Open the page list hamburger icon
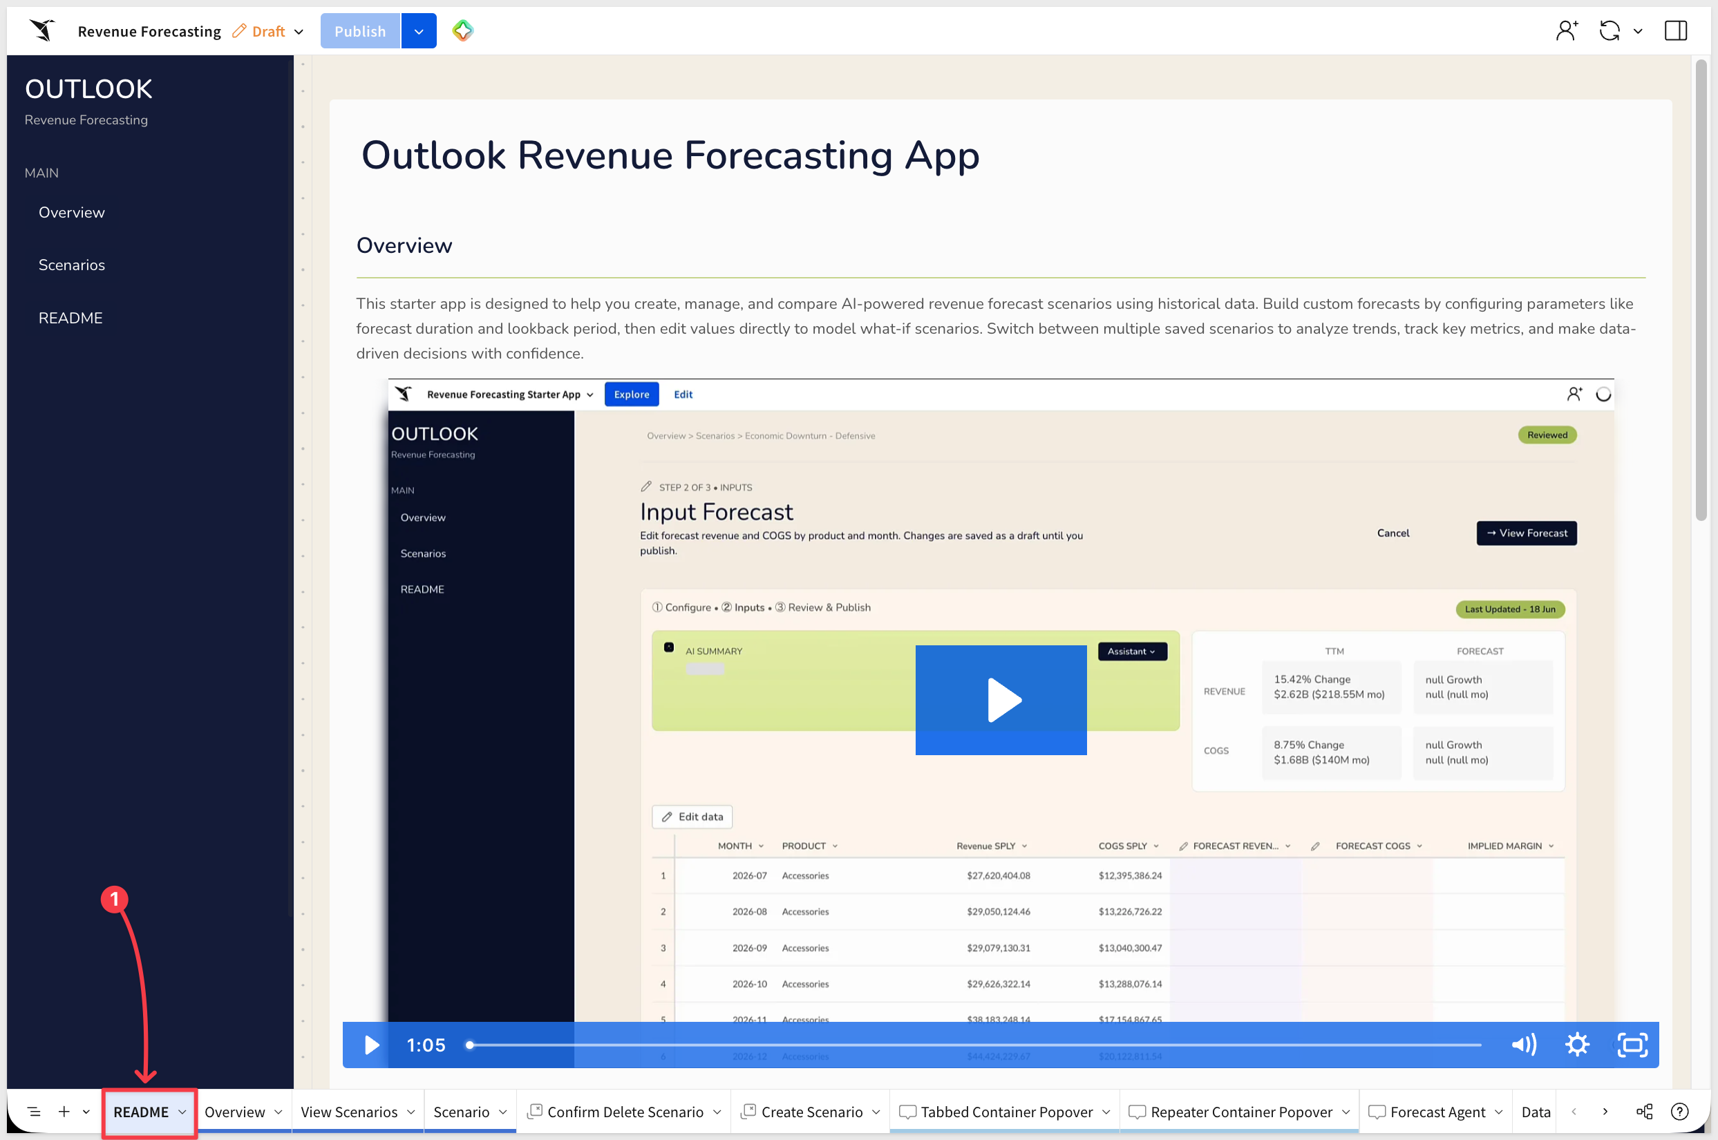The height and width of the screenshot is (1140, 1718). tap(34, 1112)
